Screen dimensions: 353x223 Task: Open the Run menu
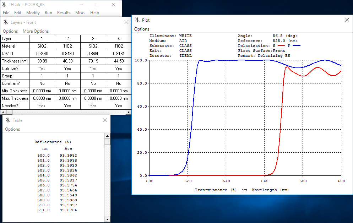point(48,13)
